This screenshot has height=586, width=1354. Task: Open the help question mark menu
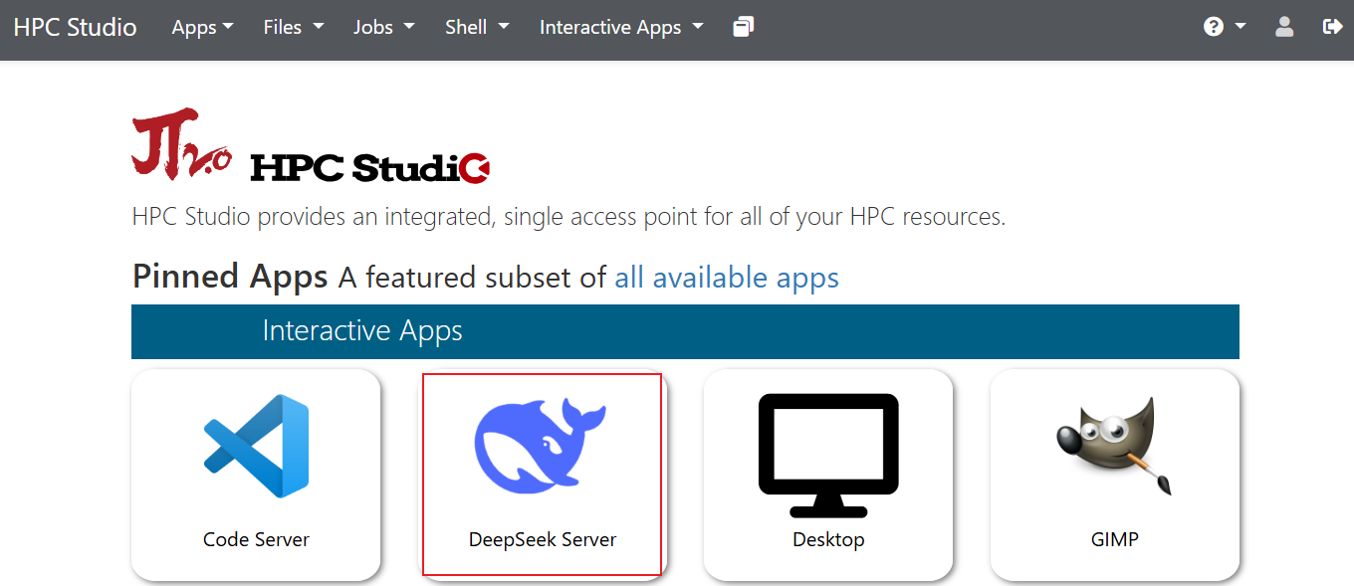(1225, 27)
